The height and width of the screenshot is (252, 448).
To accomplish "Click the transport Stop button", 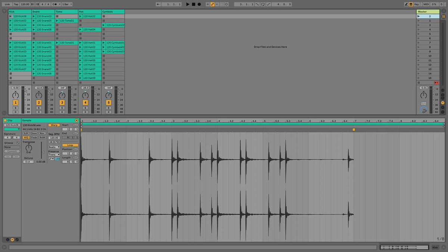I will (x=193, y=4).
